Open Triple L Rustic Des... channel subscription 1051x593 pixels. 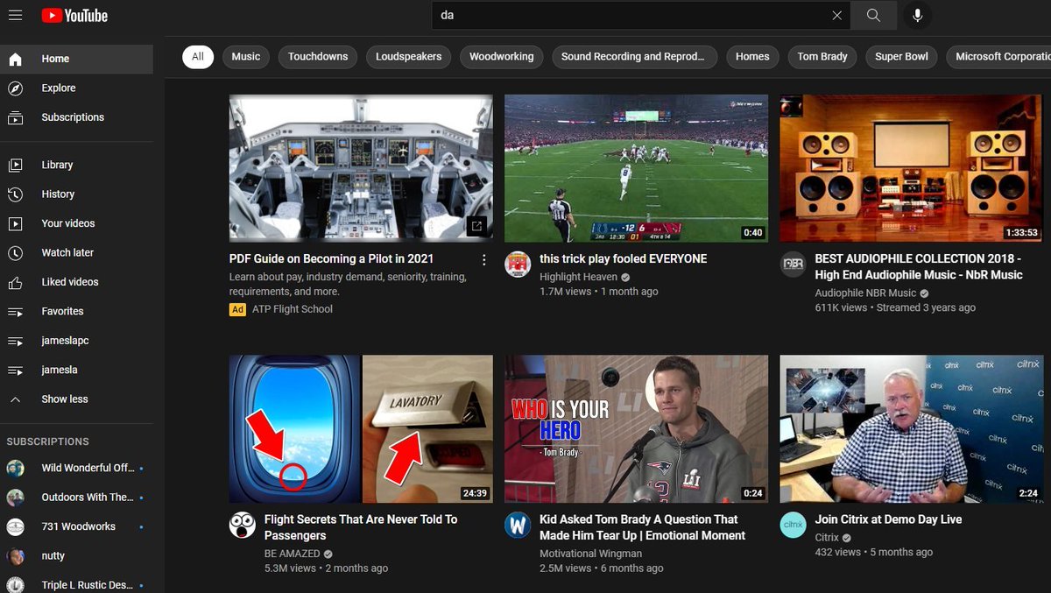(x=76, y=584)
